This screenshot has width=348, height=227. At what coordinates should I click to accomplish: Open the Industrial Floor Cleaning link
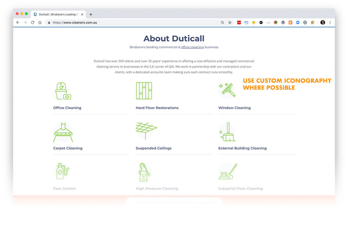coord(241,189)
